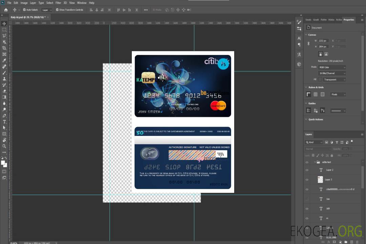
Task: Select the Eraser tool
Action: point(4,91)
